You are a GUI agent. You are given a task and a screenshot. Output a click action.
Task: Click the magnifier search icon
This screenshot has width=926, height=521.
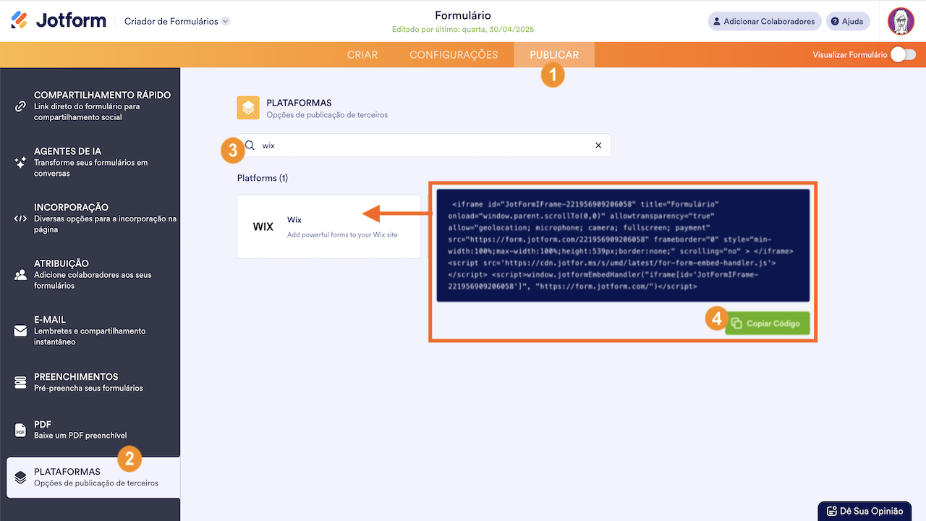point(250,145)
